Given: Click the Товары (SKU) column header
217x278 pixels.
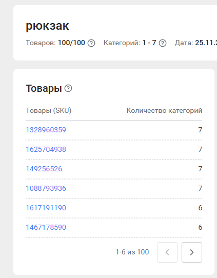Looking at the screenshot, I should (49, 110).
